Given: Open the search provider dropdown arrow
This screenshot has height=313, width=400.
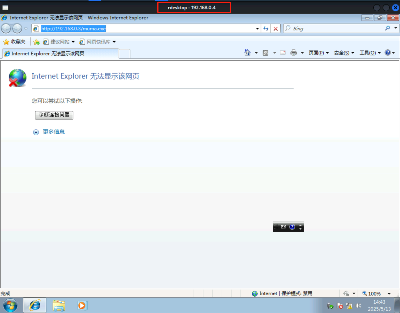Looking at the screenshot, I should pos(396,28).
